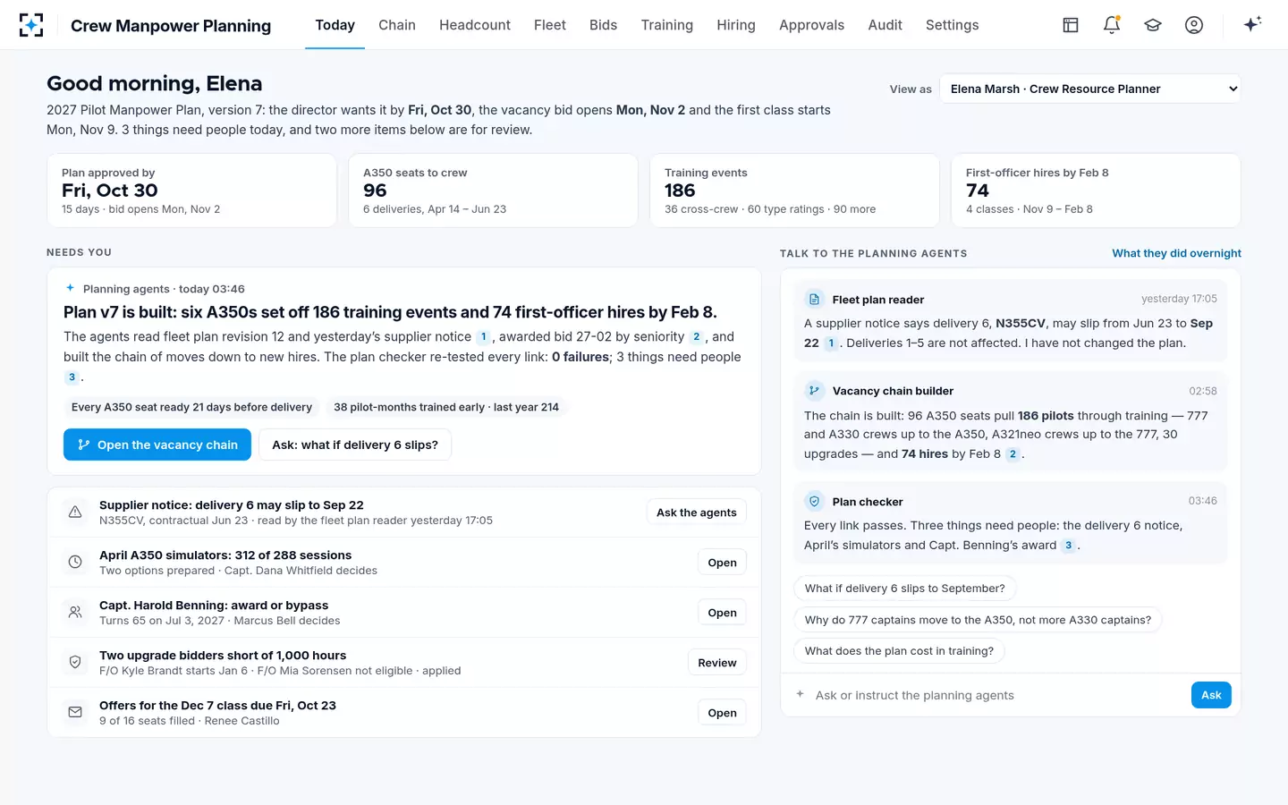Click Open the vacancy chain button
This screenshot has height=805, width=1288.
(x=157, y=445)
